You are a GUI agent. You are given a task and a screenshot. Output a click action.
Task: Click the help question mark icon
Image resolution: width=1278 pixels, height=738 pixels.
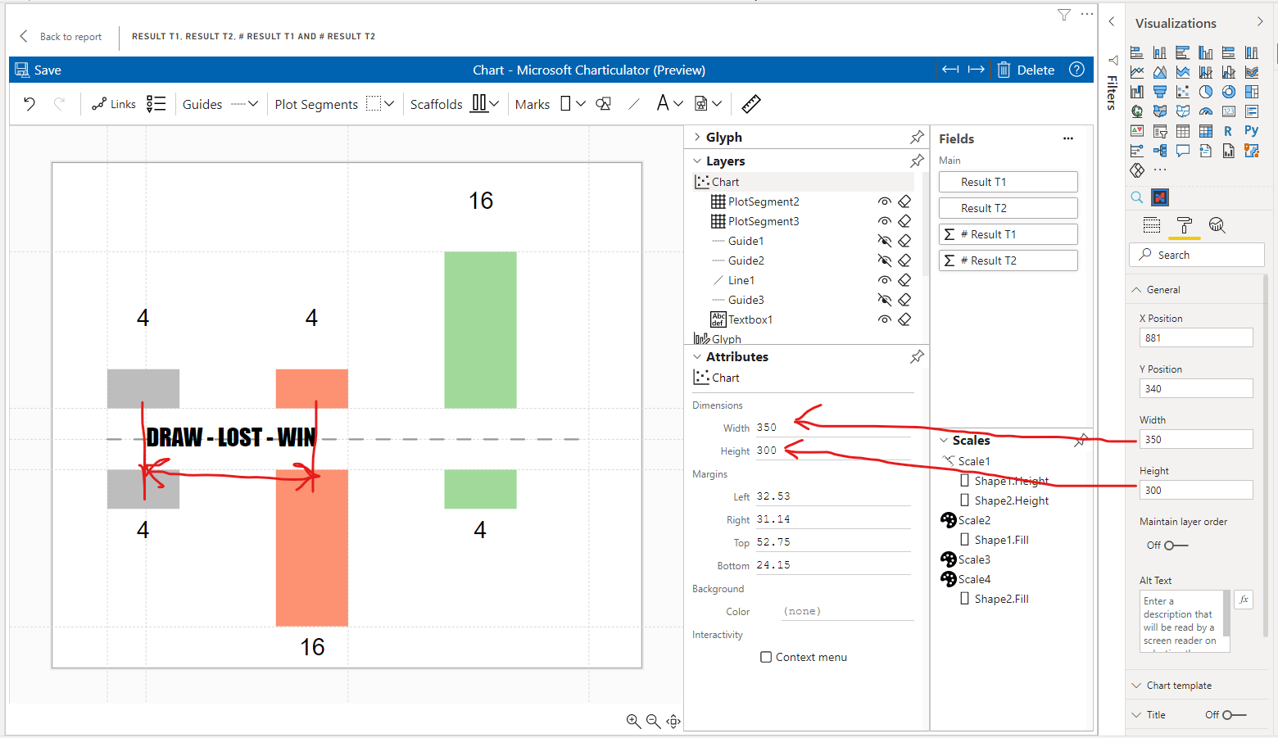1077,70
